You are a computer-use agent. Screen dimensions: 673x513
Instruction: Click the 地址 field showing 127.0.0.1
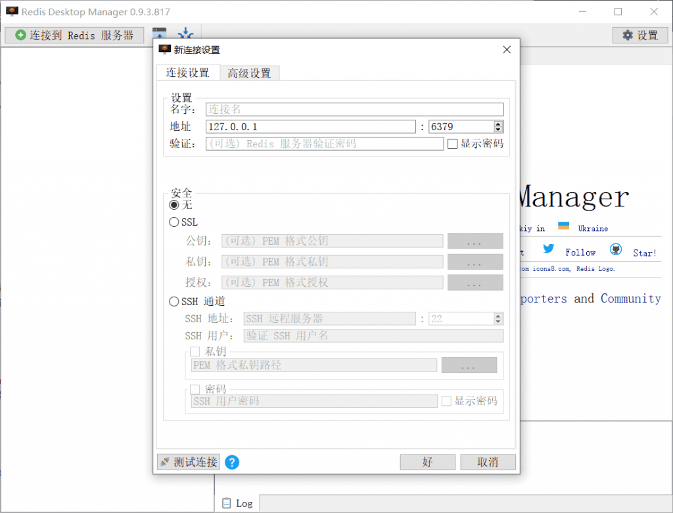311,127
